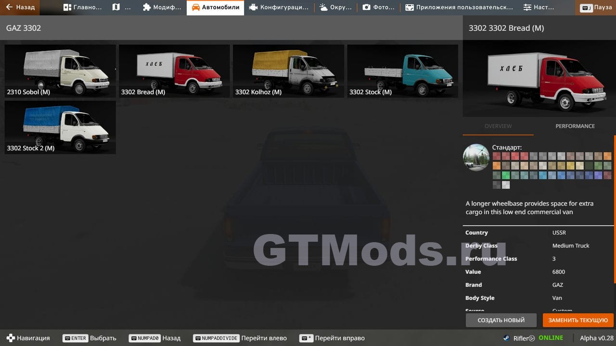The height and width of the screenshot is (346, 616).
Task: Click the GAZ 3302 header title
Action: [x=24, y=28]
